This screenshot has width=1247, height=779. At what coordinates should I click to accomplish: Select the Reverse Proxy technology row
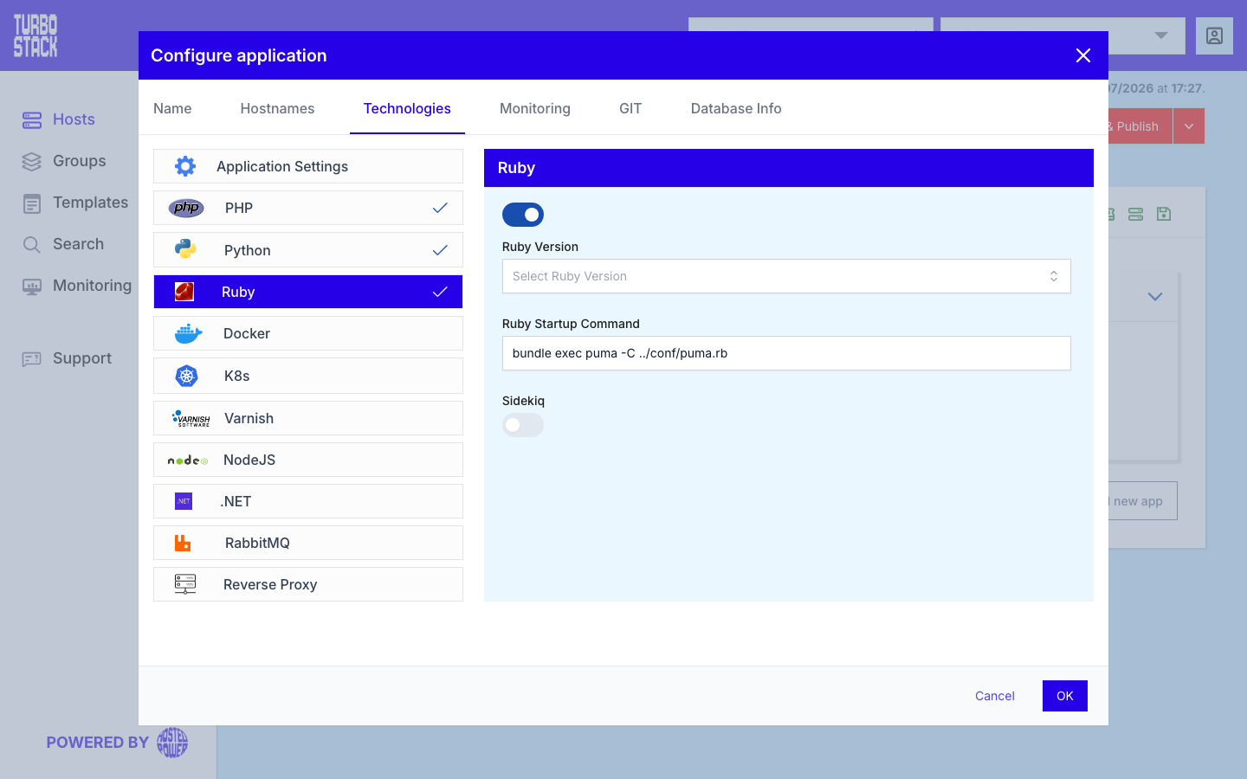click(x=308, y=584)
